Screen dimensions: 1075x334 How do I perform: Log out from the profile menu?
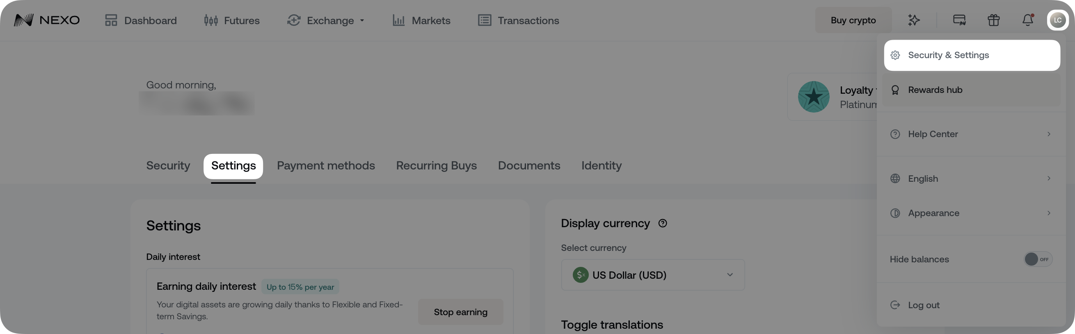click(x=923, y=305)
